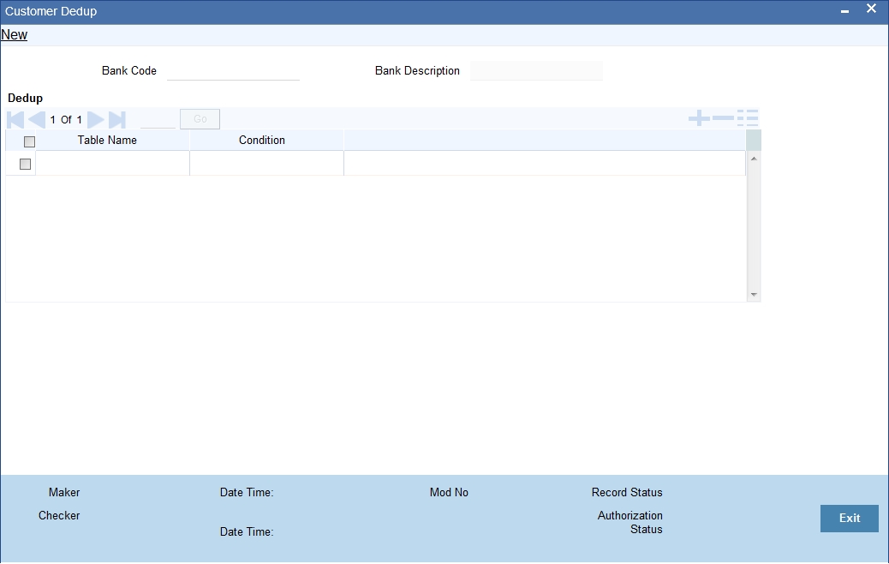Image resolution: width=889 pixels, height=564 pixels.
Task: Click scrollbar down arrow in Dedup table
Action: (754, 295)
